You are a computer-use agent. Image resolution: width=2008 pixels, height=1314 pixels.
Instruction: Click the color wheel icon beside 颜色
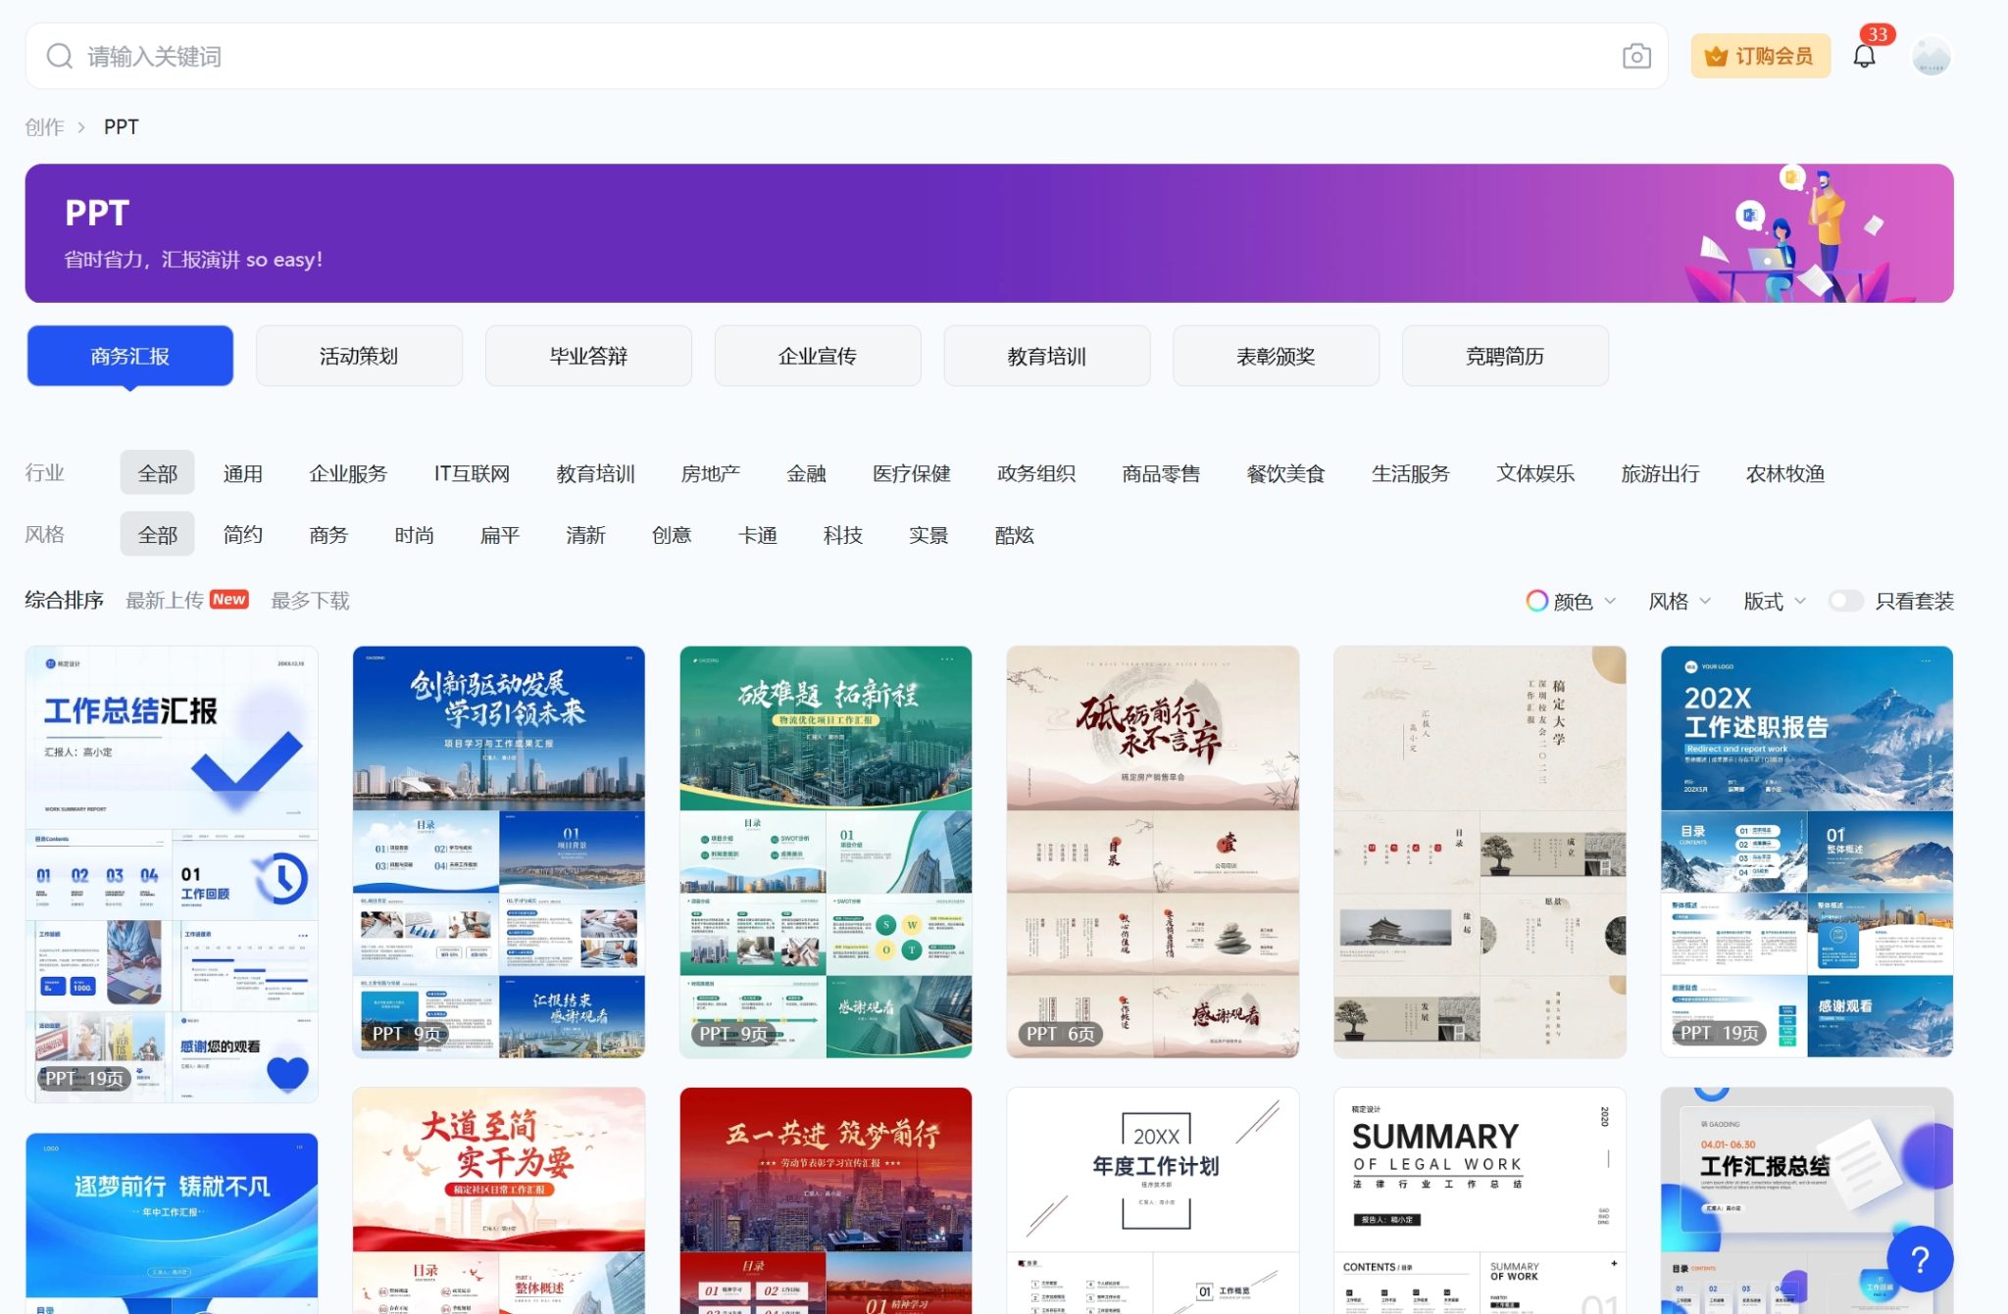(x=1534, y=601)
